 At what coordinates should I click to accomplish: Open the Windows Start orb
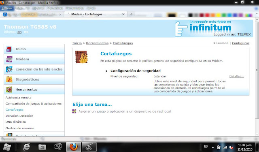(7, 147)
